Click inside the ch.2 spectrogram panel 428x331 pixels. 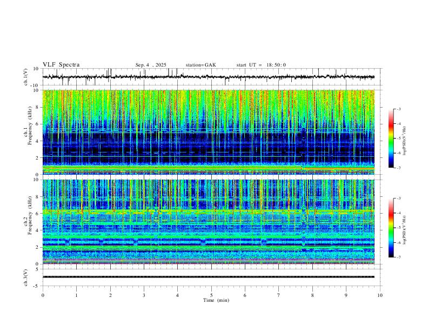pos(208,222)
